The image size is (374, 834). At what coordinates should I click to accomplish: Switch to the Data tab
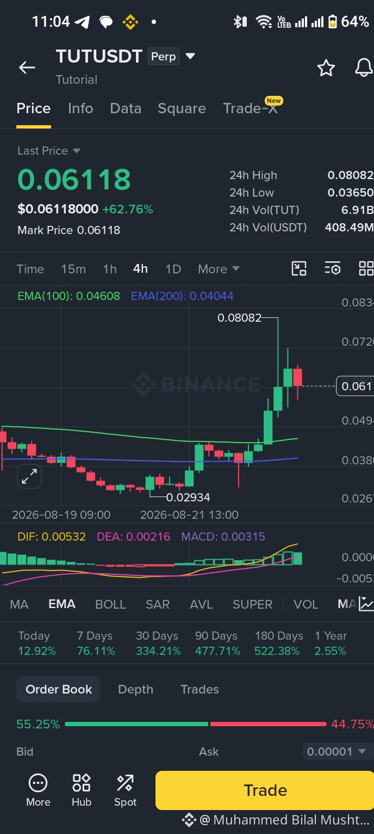[x=126, y=108]
